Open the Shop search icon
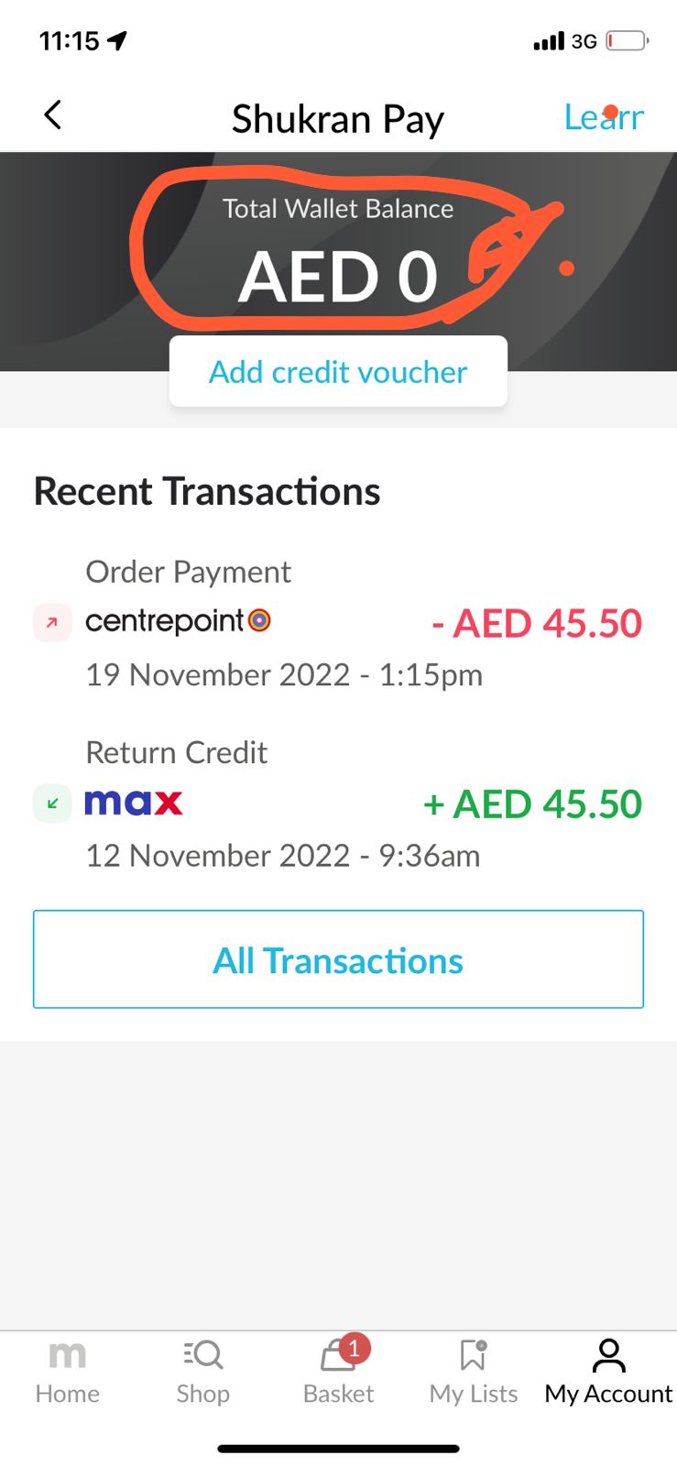The image size is (677, 1466). [x=202, y=1354]
